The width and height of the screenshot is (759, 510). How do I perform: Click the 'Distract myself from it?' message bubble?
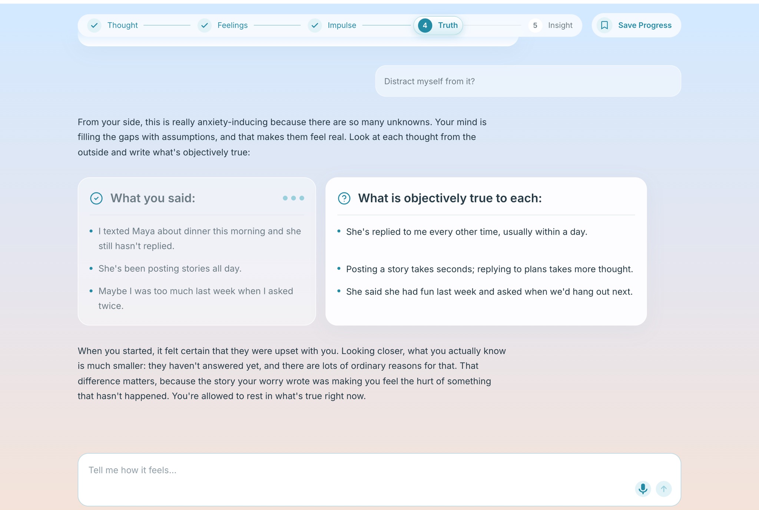528,81
